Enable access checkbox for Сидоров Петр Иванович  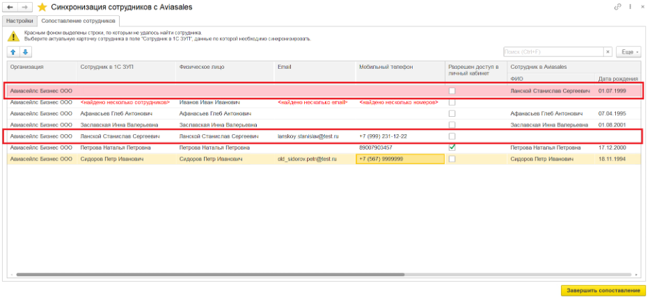point(452,159)
